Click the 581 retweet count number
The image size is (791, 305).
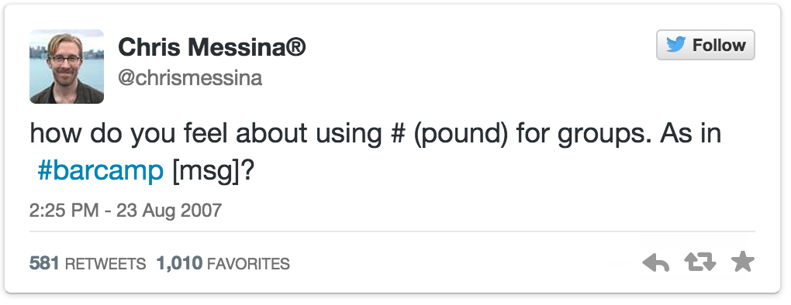44,263
